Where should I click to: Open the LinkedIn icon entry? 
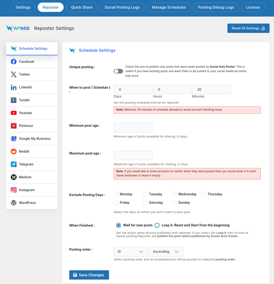pyautogui.click(x=14, y=87)
